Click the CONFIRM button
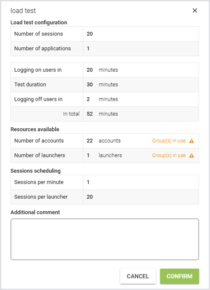 (x=179, y=276)
